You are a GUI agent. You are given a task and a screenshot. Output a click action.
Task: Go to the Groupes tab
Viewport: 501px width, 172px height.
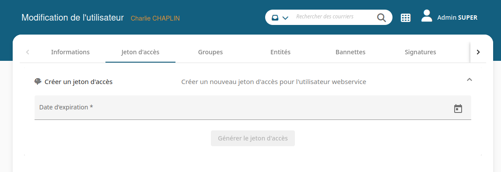click(x=210, y=52)
